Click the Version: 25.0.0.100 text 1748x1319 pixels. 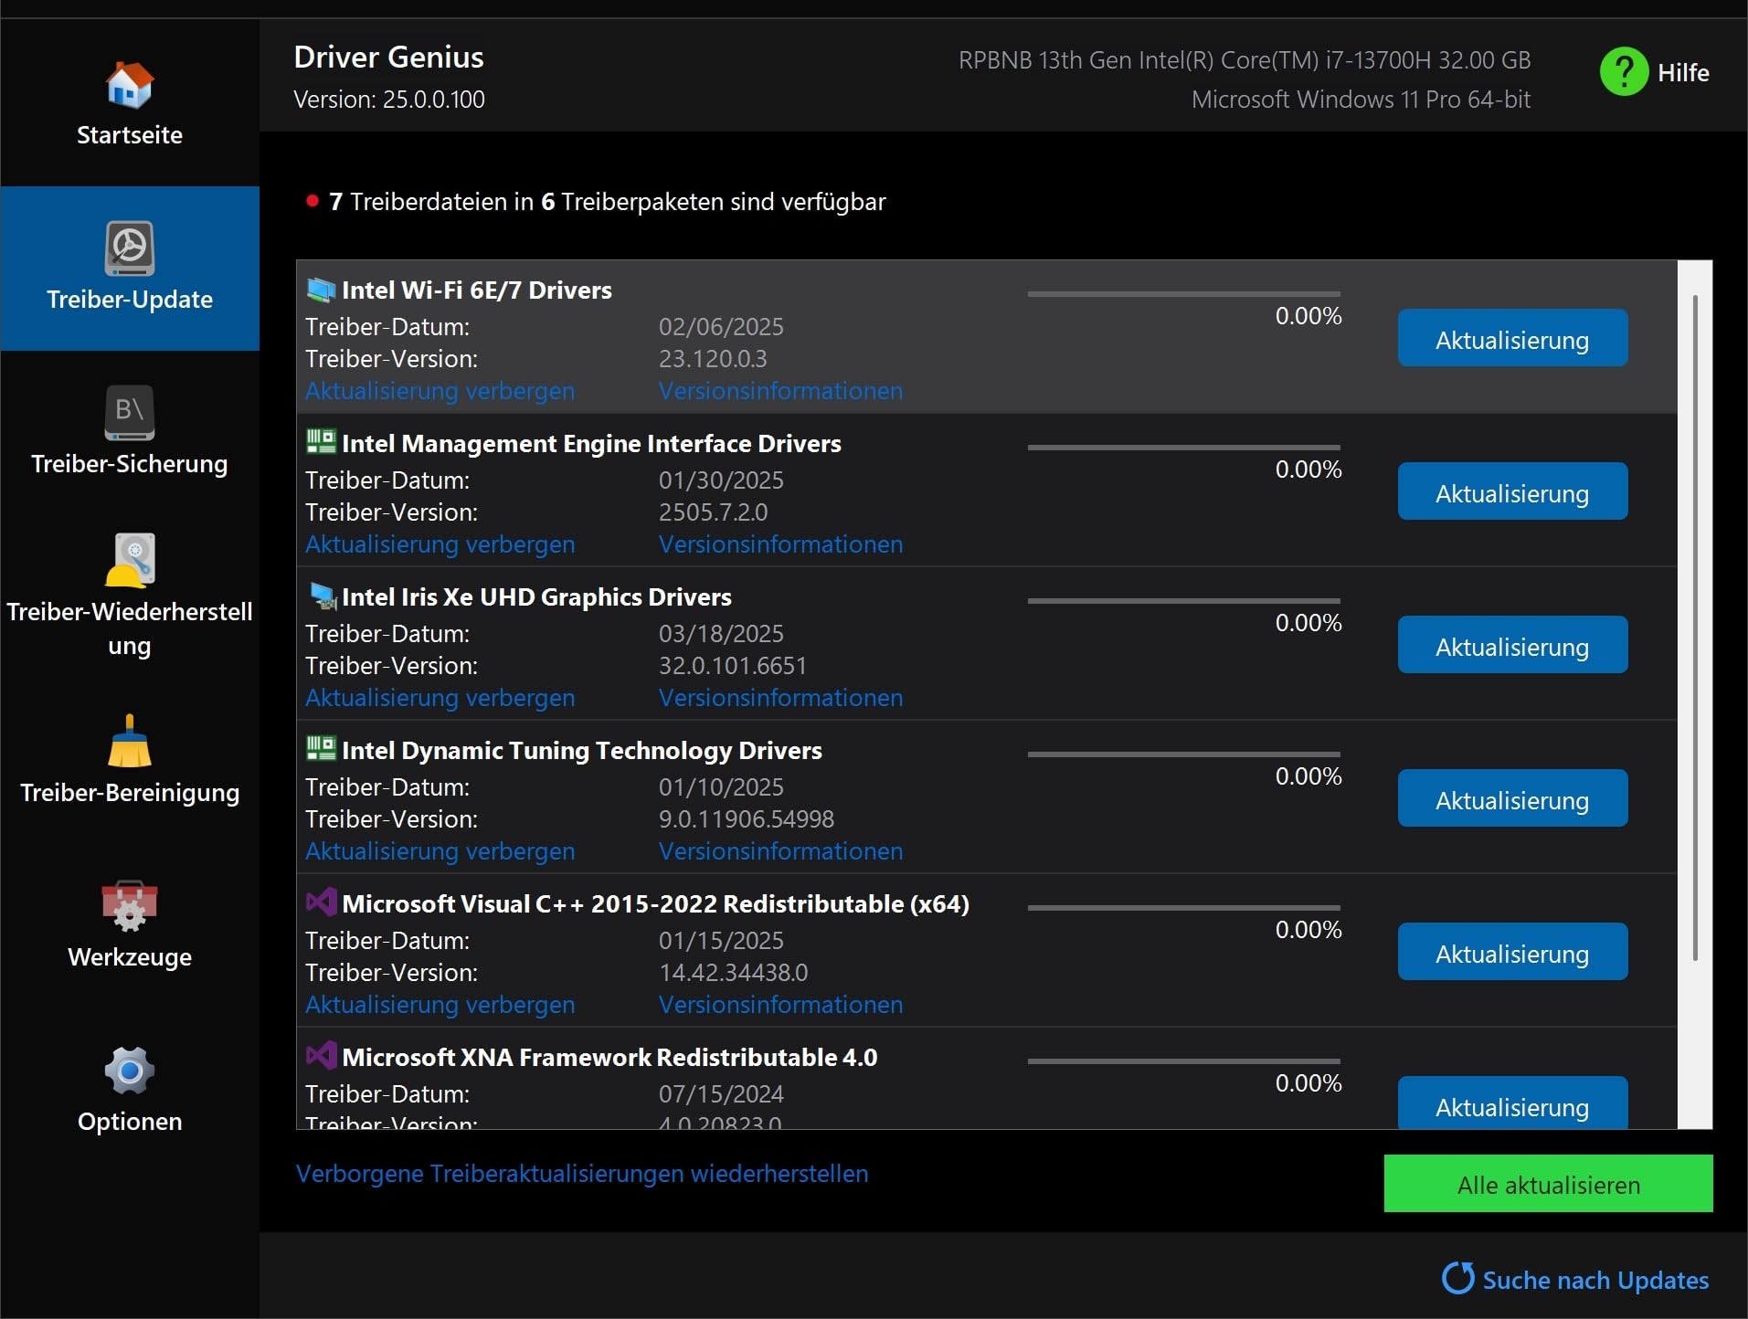point(389,100)
